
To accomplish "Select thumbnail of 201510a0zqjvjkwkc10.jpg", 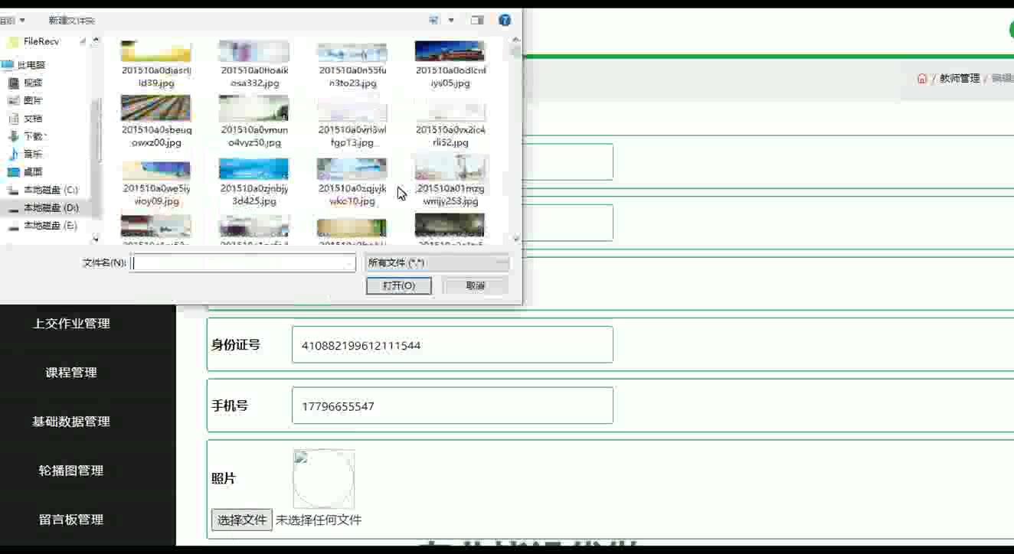I will click(x=352, y=169).
